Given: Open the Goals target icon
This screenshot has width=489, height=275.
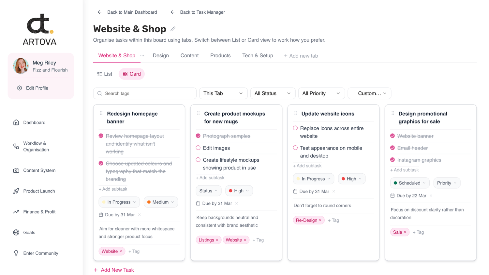Looking at the screenshot, I should point(16,233).
